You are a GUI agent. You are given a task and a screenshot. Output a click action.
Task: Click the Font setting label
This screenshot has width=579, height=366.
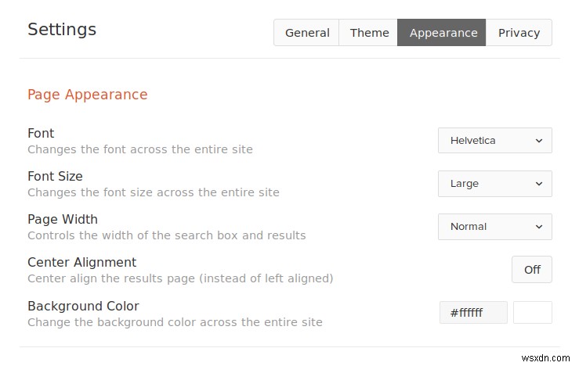click(41, 134)
